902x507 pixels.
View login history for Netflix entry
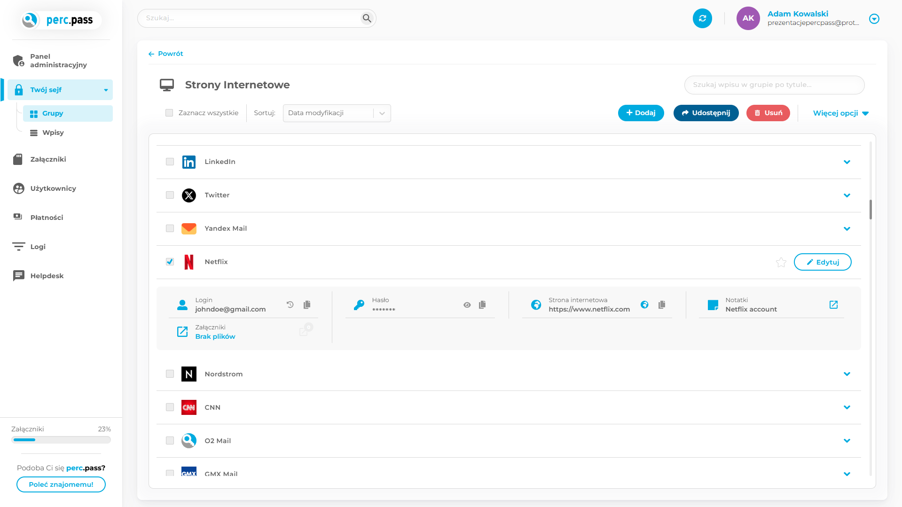[x=290, y=304]
